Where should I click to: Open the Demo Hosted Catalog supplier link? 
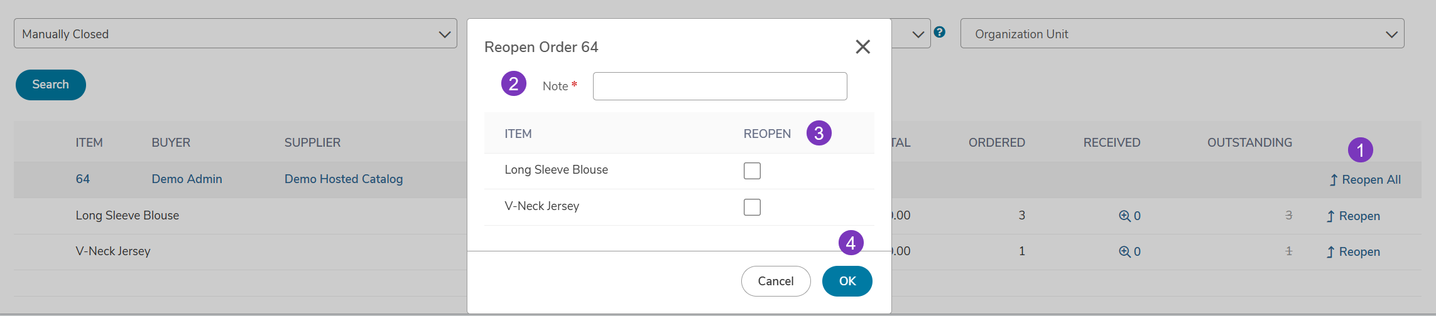pyautogui.click(x=344, y=179)
